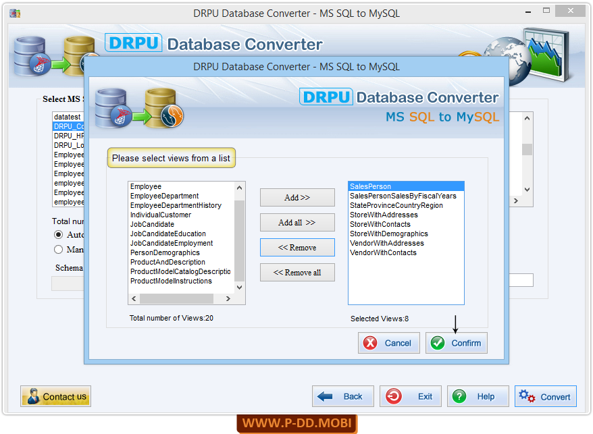Click the Convert gears icon
This screenshot has height=434, width=593.
click(x=527, y=396)
